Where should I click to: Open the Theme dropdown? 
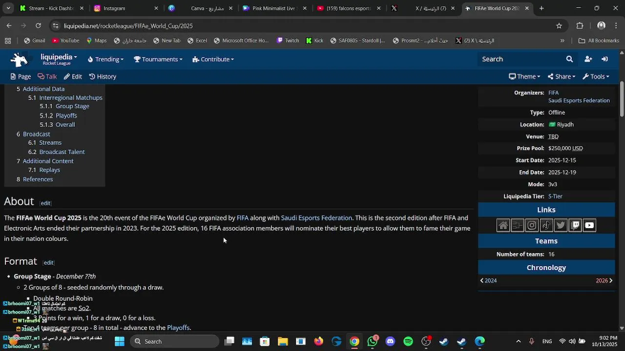point(524,77)
